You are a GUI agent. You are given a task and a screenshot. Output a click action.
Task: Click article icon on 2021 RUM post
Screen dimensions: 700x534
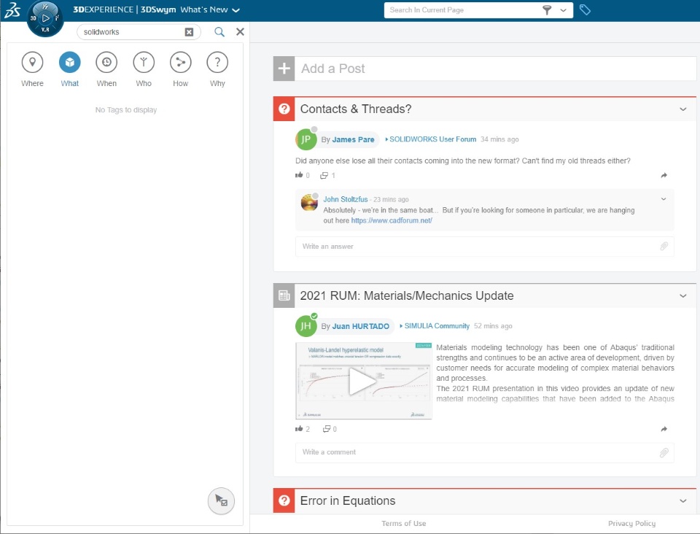(x=284, y=295)
